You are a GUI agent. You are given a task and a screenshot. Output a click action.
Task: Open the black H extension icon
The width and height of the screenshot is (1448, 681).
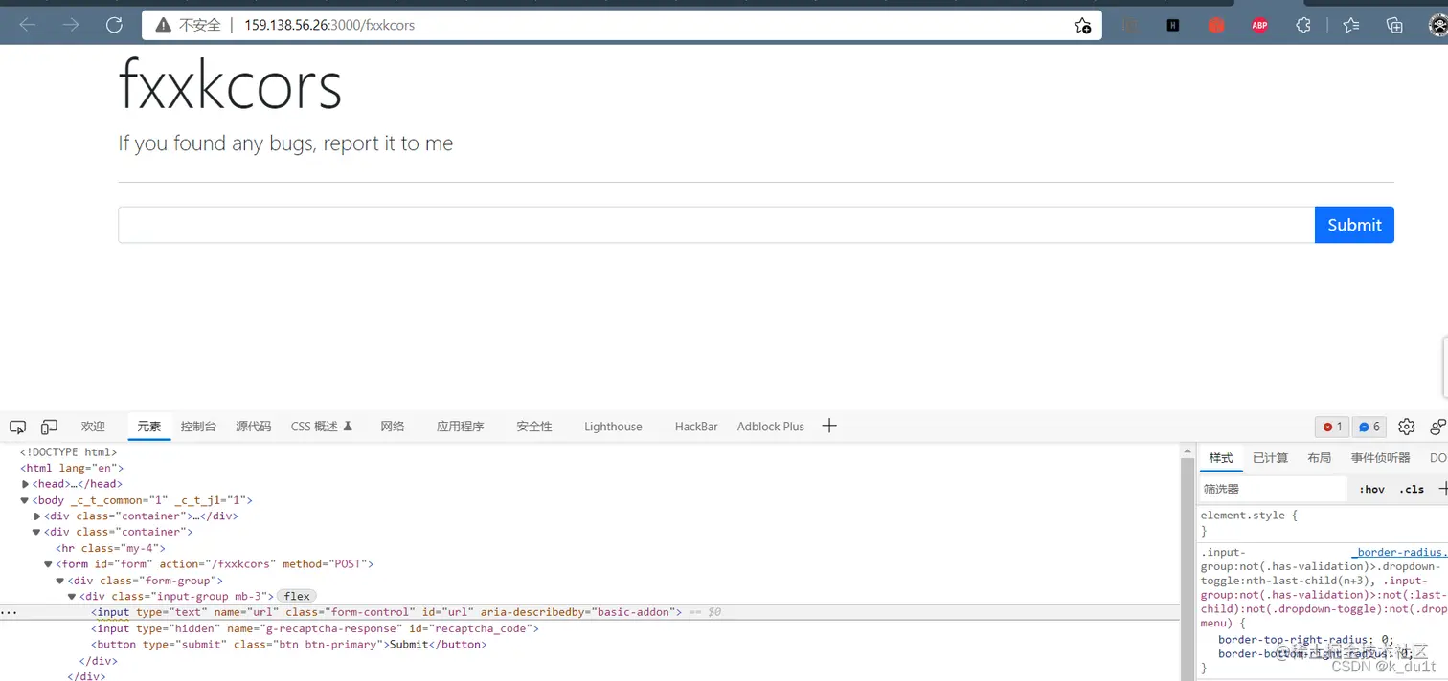[x=1173, y=26]
